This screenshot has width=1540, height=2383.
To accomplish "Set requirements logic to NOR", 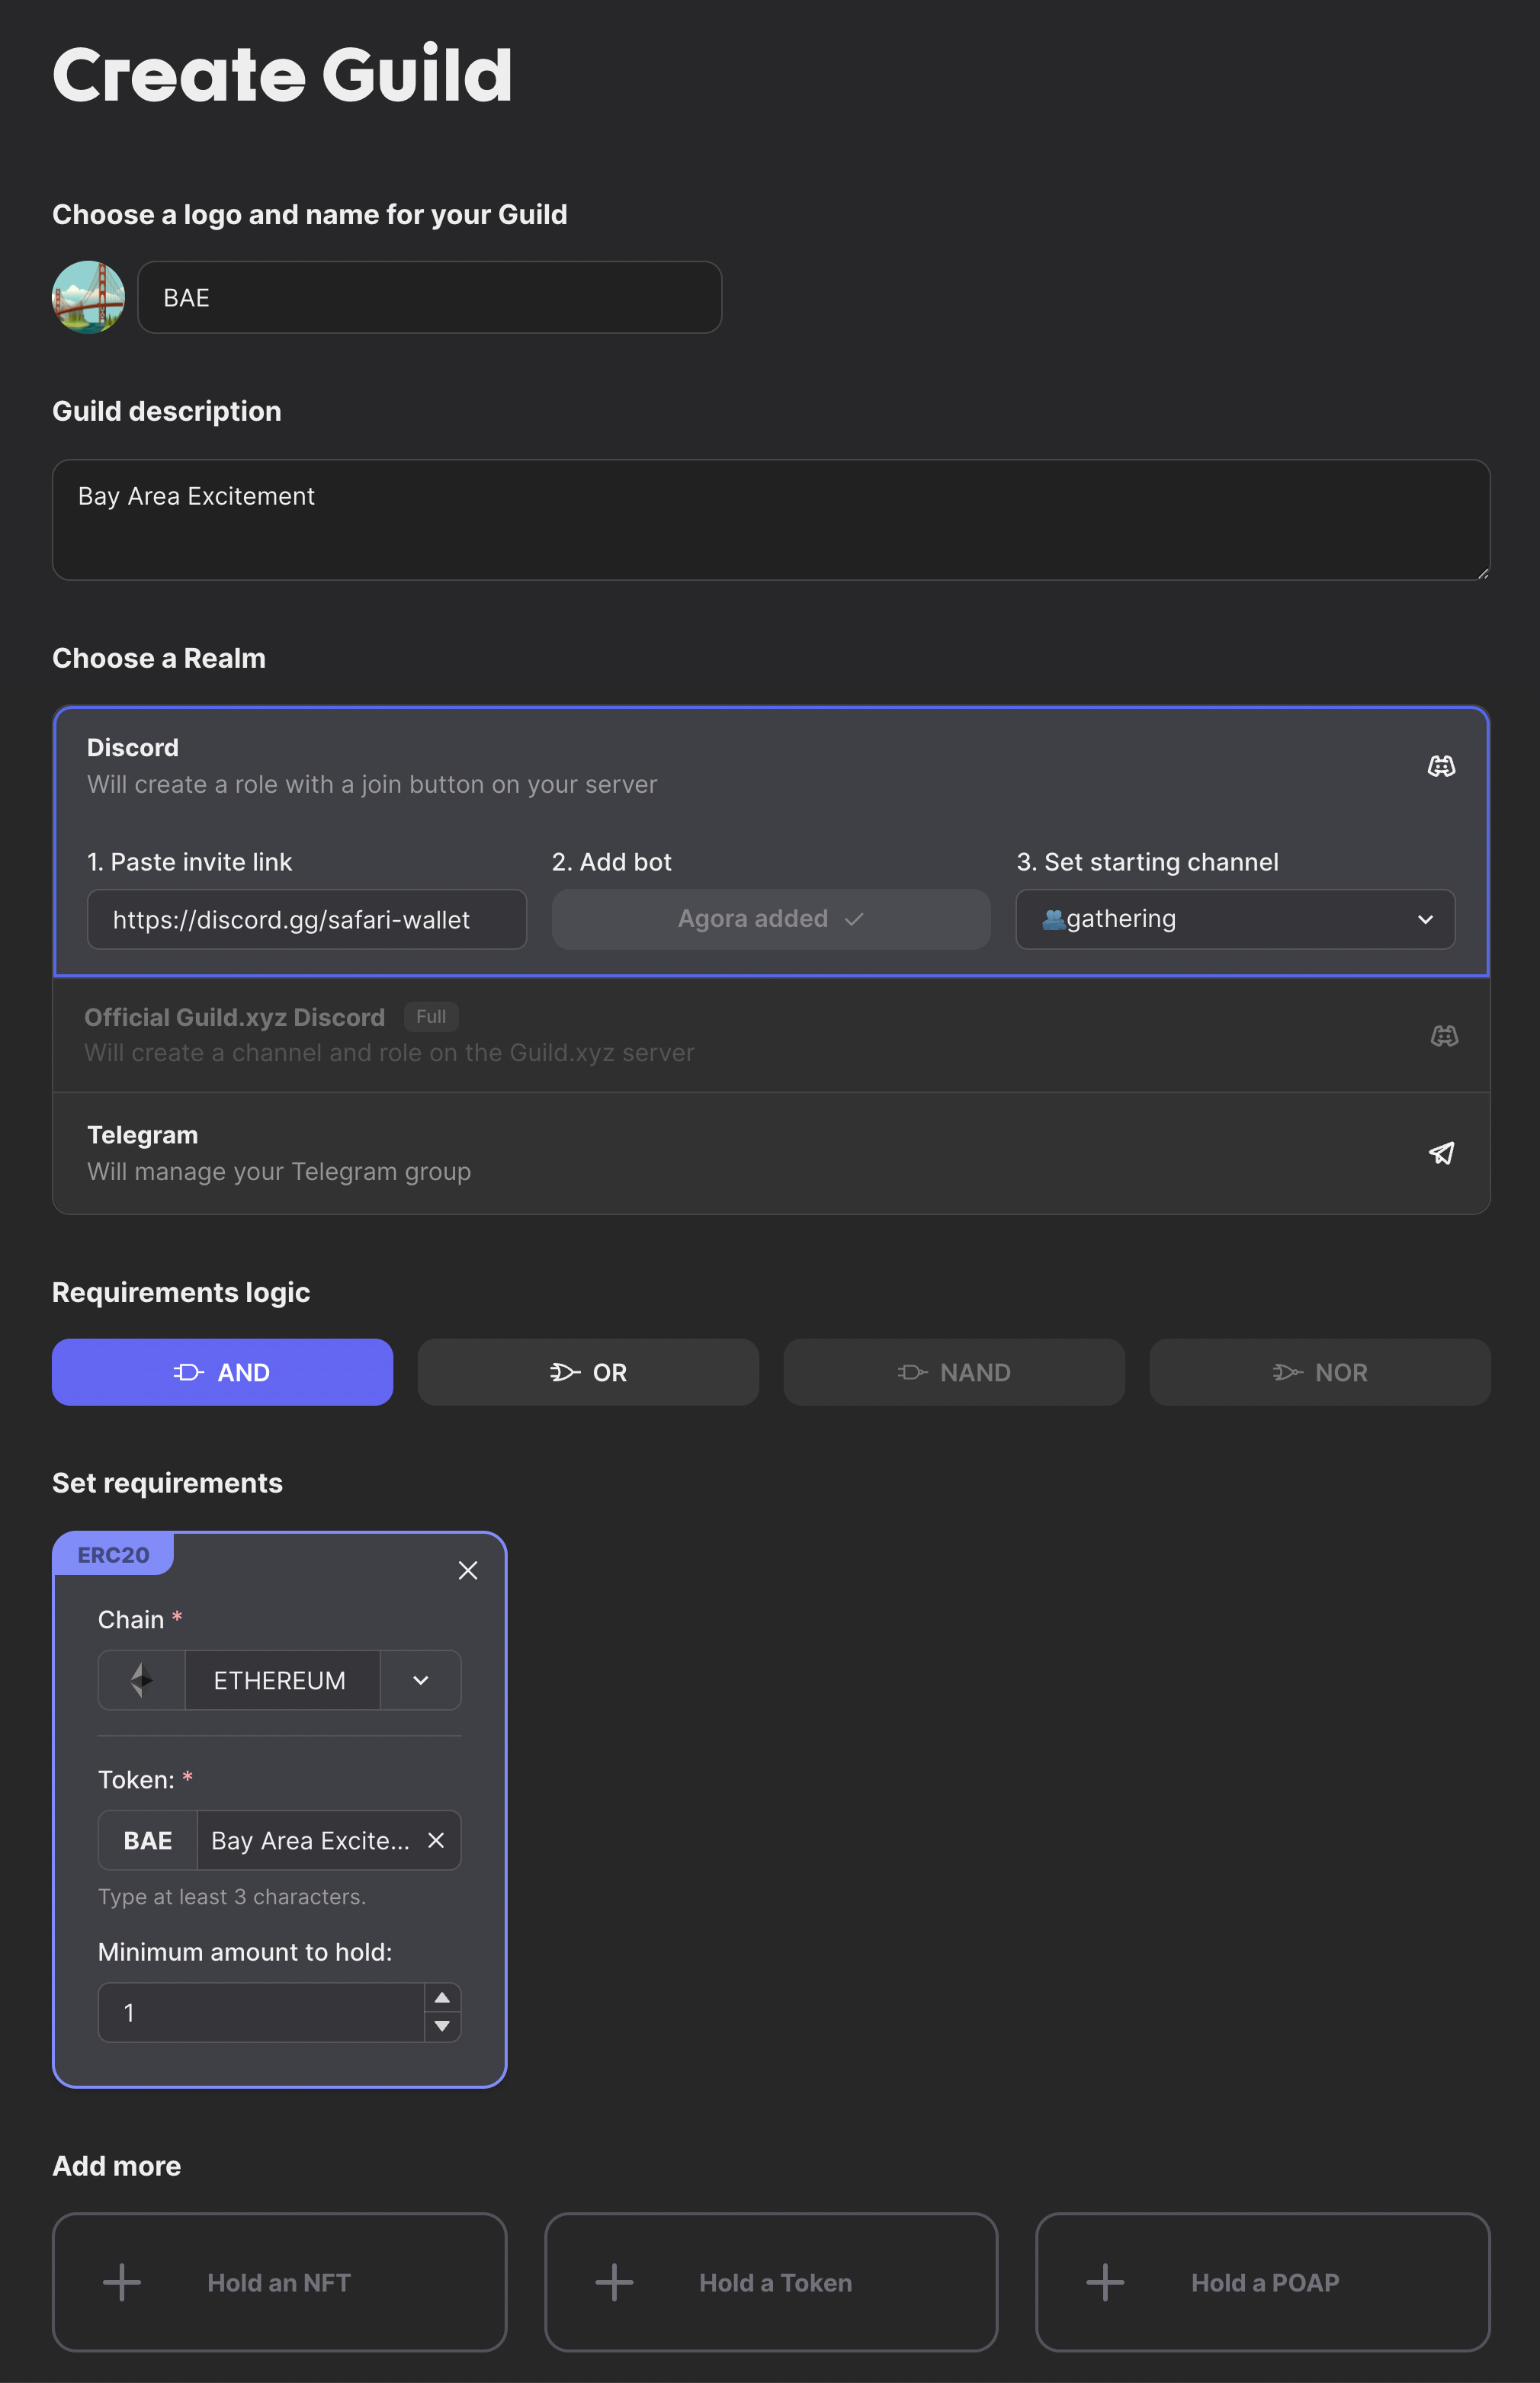I will pyautogui.click(x=1320, y=1372).
